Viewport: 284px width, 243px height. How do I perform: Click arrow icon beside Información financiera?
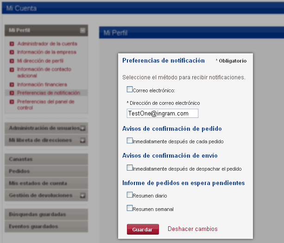12,85
